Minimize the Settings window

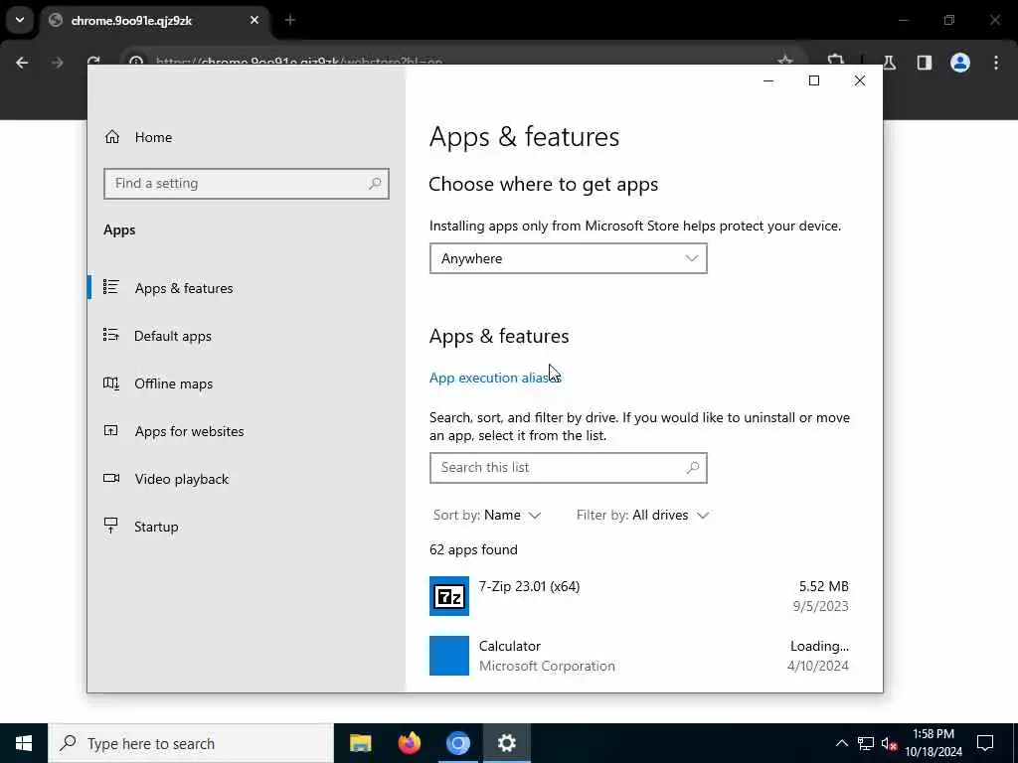coord(768,80)
